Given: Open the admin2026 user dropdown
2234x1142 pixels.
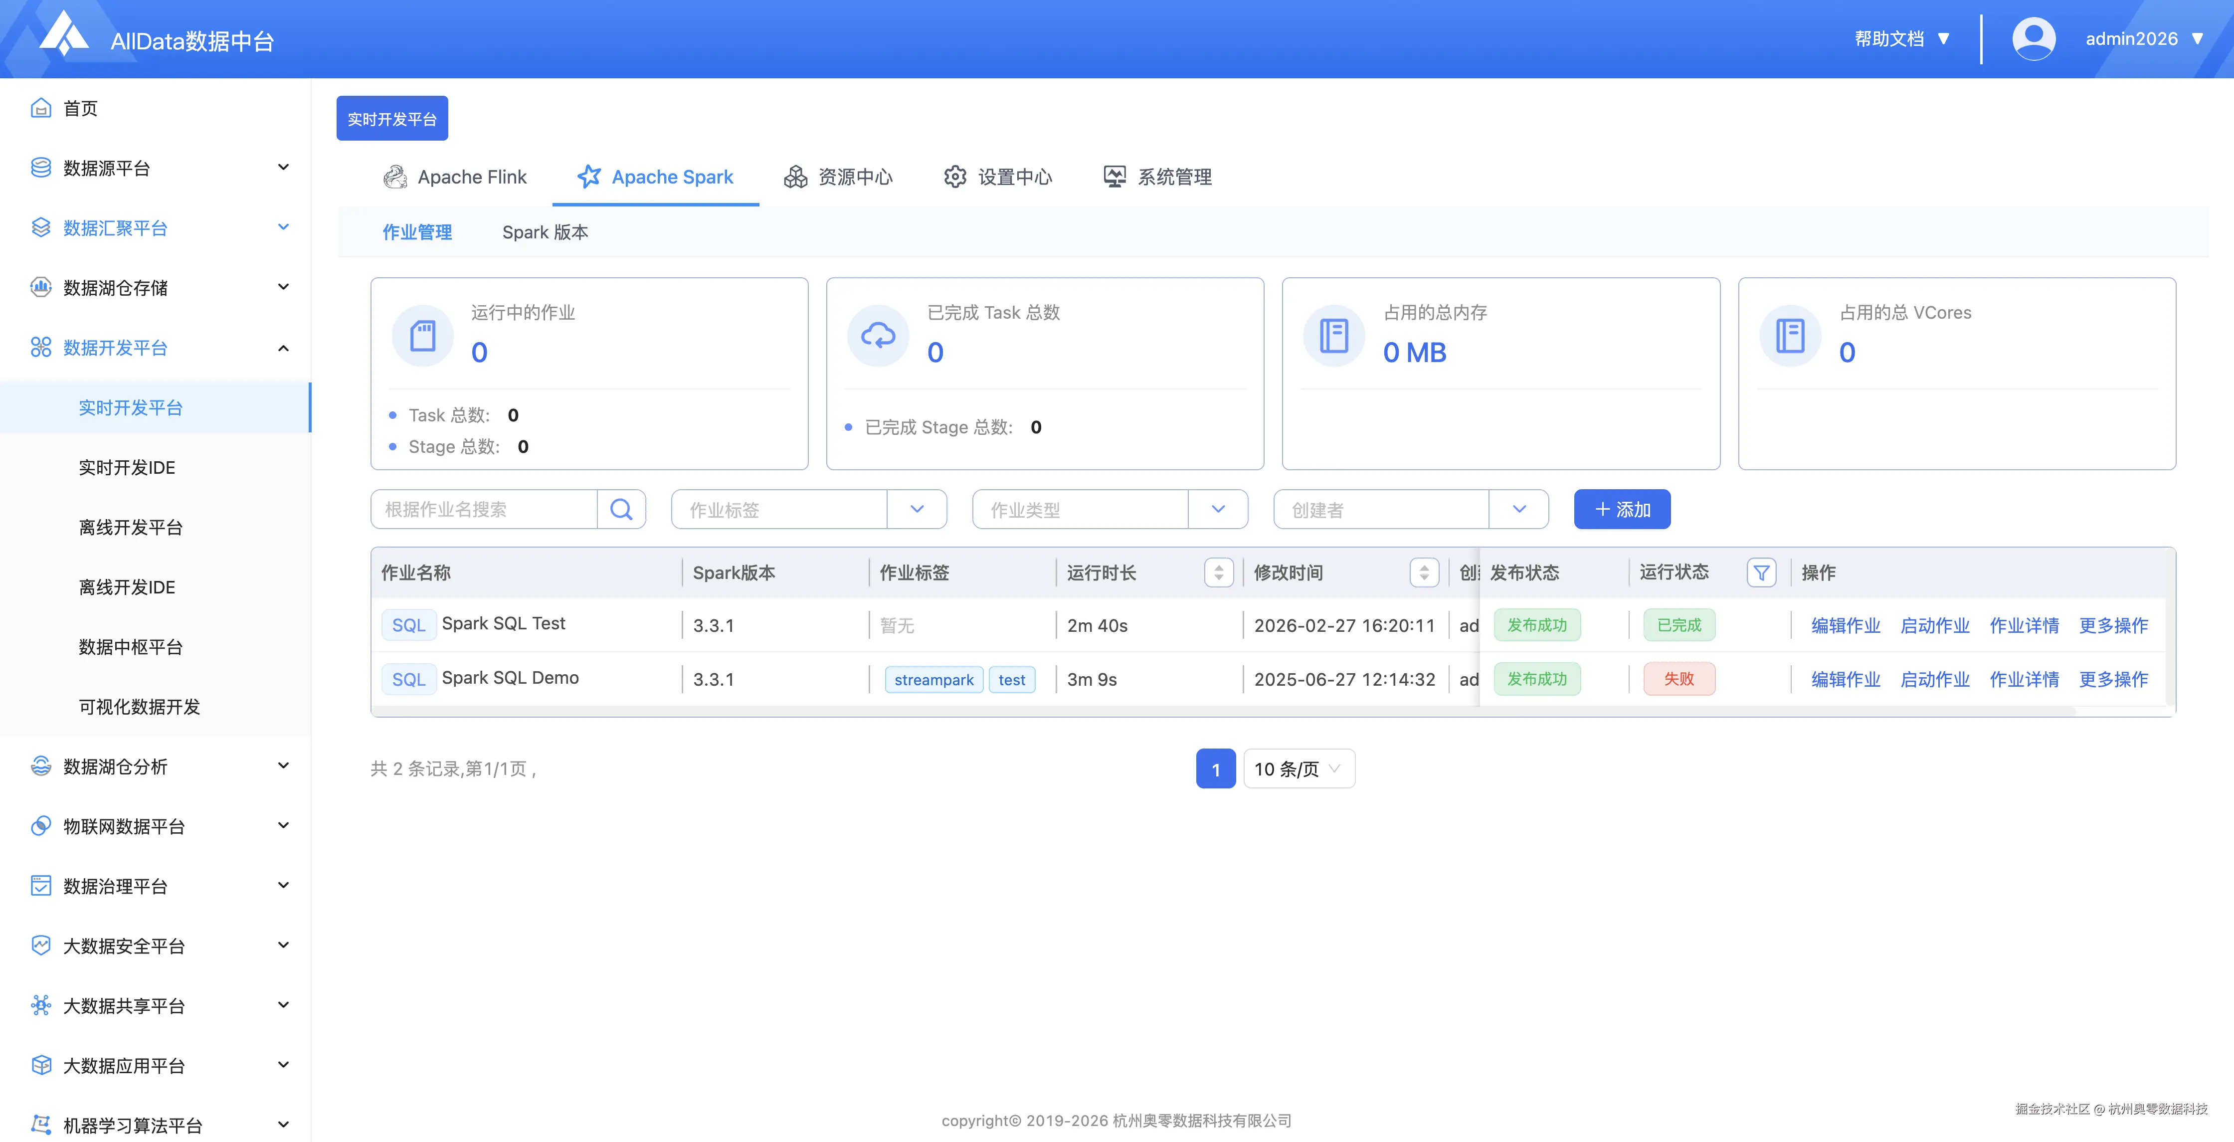Looking at the screenshot, I should (x=2144, y=39).
